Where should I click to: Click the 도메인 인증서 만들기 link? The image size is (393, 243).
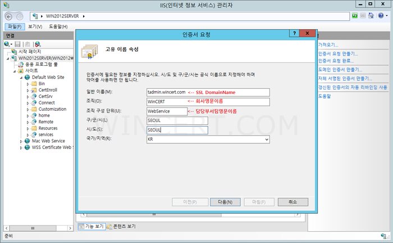(340, 70)
